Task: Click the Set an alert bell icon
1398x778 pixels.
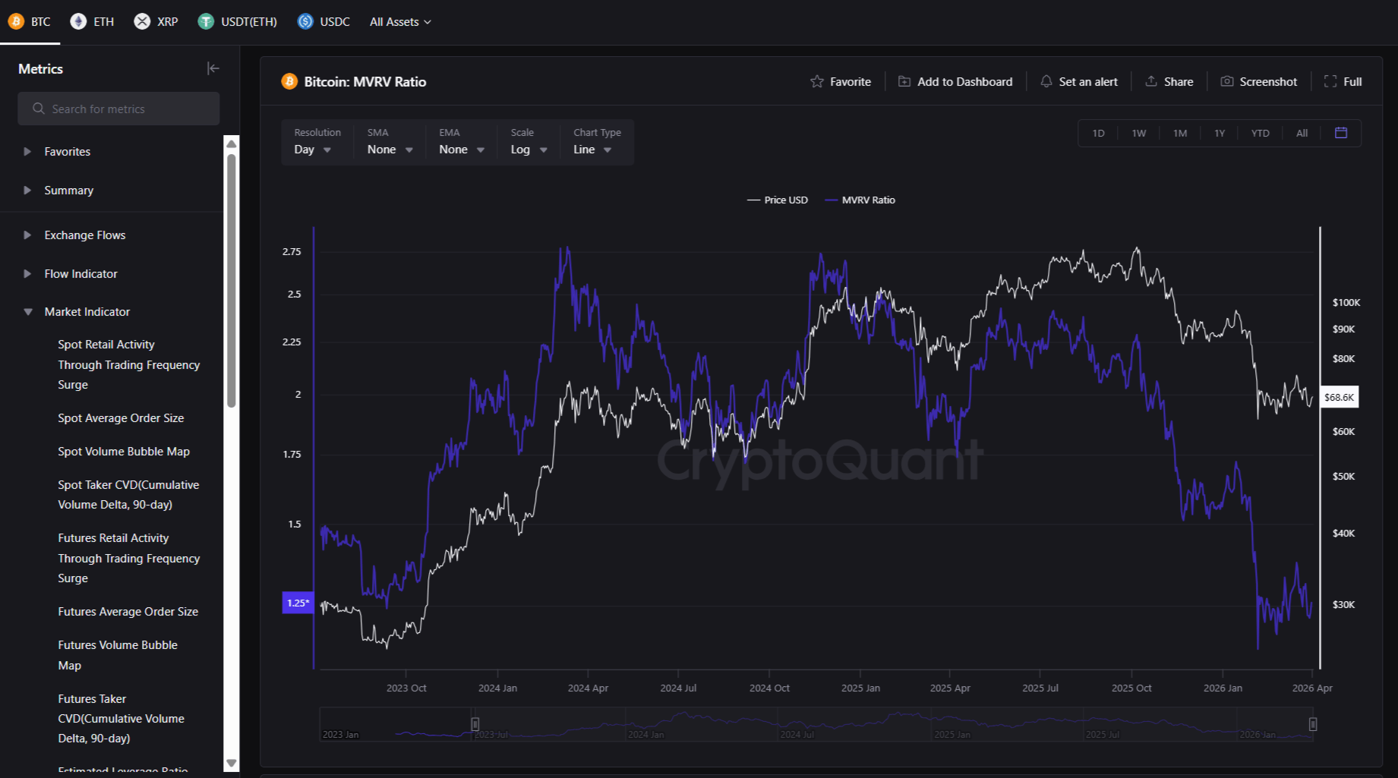Action: (x=1046, y=81)
